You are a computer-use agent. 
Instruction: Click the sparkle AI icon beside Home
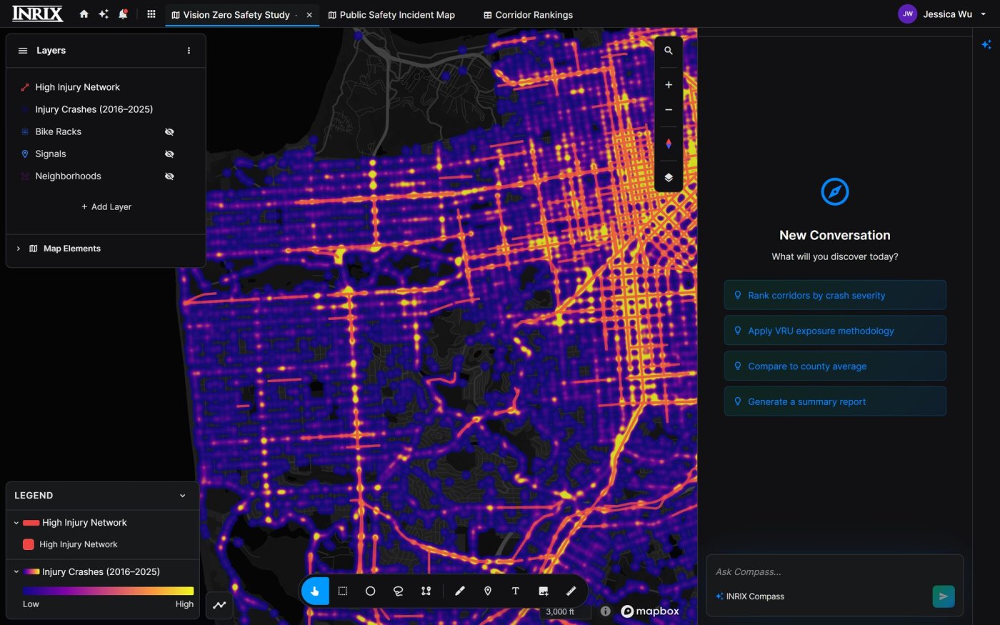104,14
